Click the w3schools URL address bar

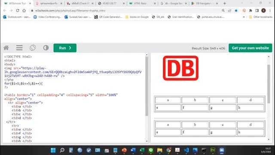(x=70, y=10)
